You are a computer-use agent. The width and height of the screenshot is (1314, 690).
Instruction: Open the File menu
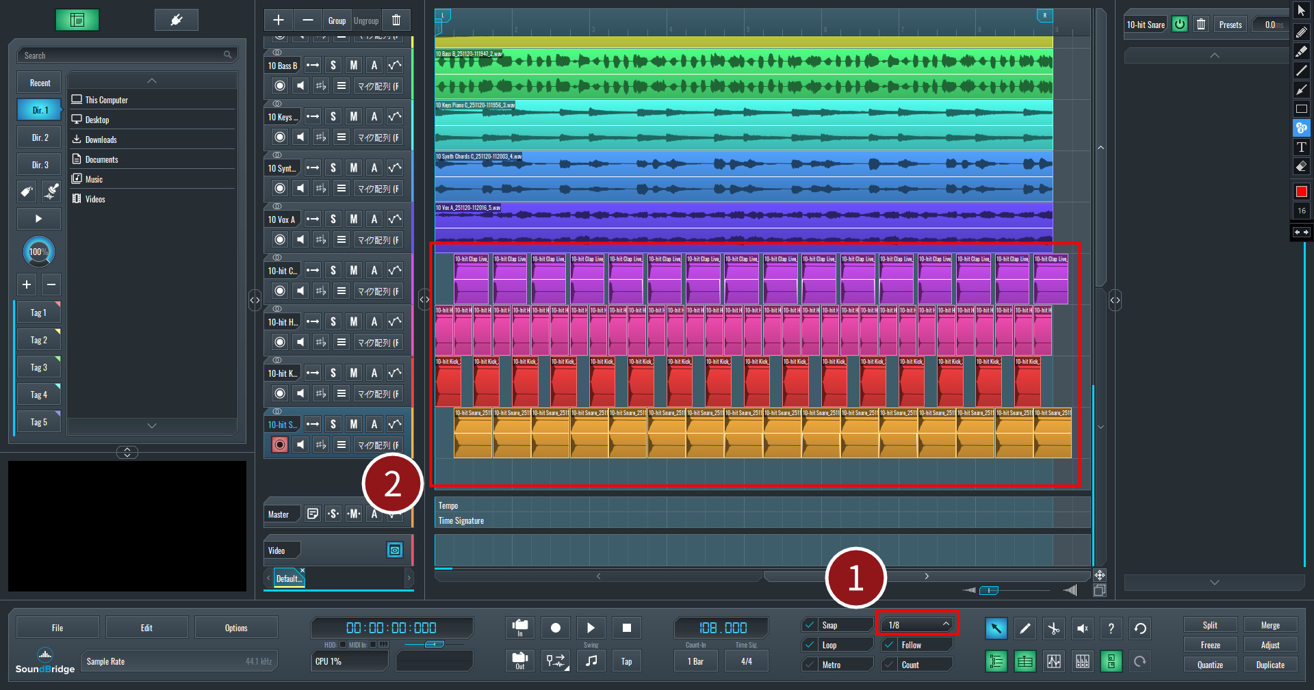tap(57, 628)
